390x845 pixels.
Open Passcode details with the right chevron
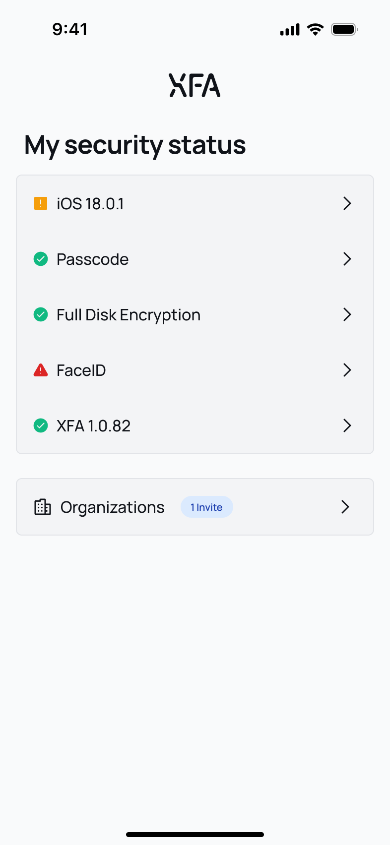click(347, 259)
